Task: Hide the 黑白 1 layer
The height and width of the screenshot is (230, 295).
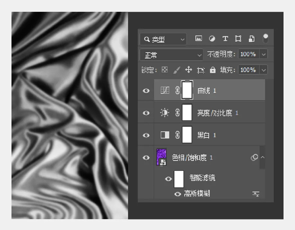Action: [145, 135]
